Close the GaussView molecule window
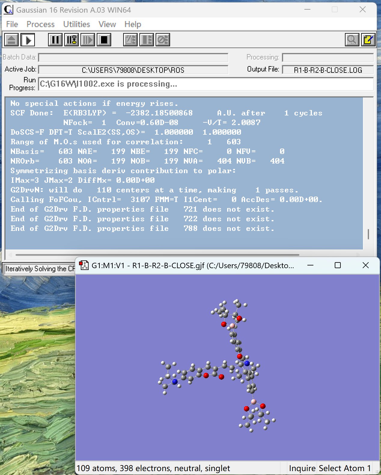Viewport: 381px width, 475px height. pyautogui.click(x=365, y=265)
